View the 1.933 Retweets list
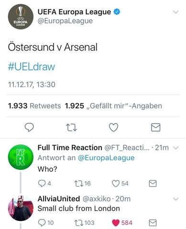This screenshot has height=229, width=186. point(34,106)
